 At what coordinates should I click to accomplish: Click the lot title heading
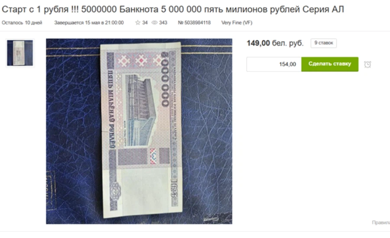pyautogui.click(x=173, y=10)
